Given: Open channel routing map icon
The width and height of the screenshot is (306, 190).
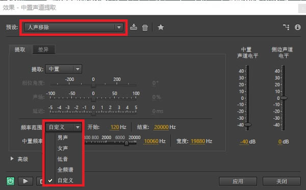Looking at the screenshot, I should [286, 27].
